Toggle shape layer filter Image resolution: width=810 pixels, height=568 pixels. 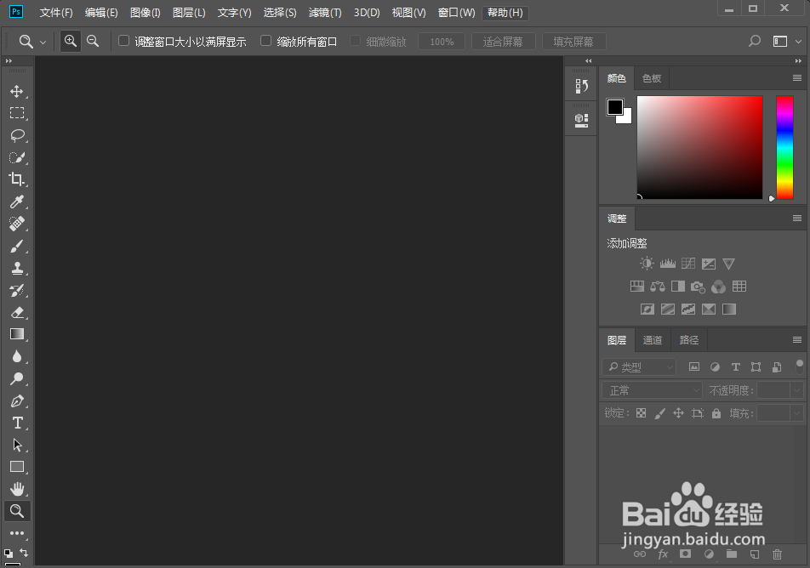[756, 366]
